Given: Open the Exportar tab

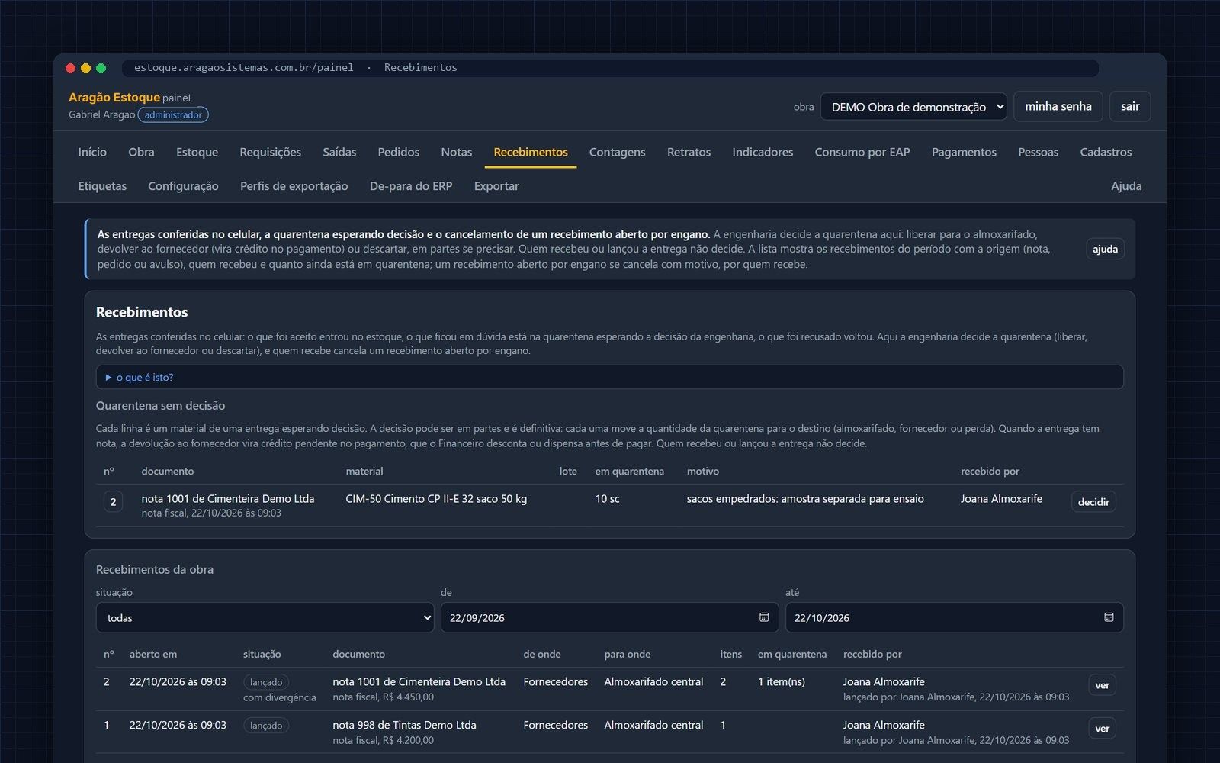Looking at the screenshot, I should click(496, 185).
